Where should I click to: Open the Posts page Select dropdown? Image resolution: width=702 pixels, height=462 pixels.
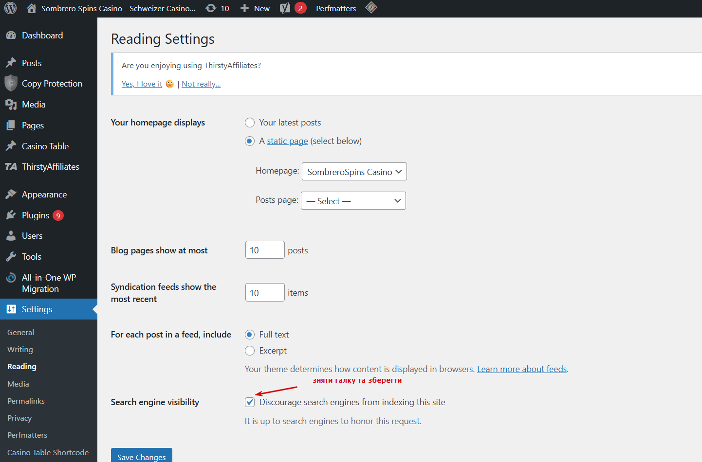(x=353, y=201)
